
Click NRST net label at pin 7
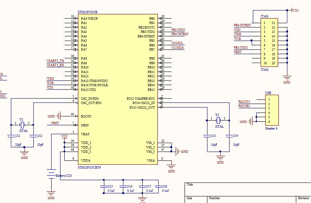coord(55,123)
